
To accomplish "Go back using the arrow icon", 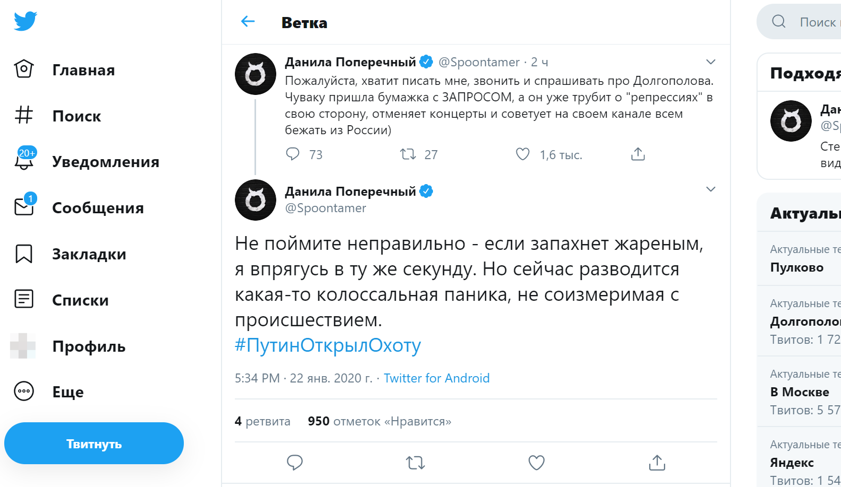I will pyautogui.click(x=248, y=21).
